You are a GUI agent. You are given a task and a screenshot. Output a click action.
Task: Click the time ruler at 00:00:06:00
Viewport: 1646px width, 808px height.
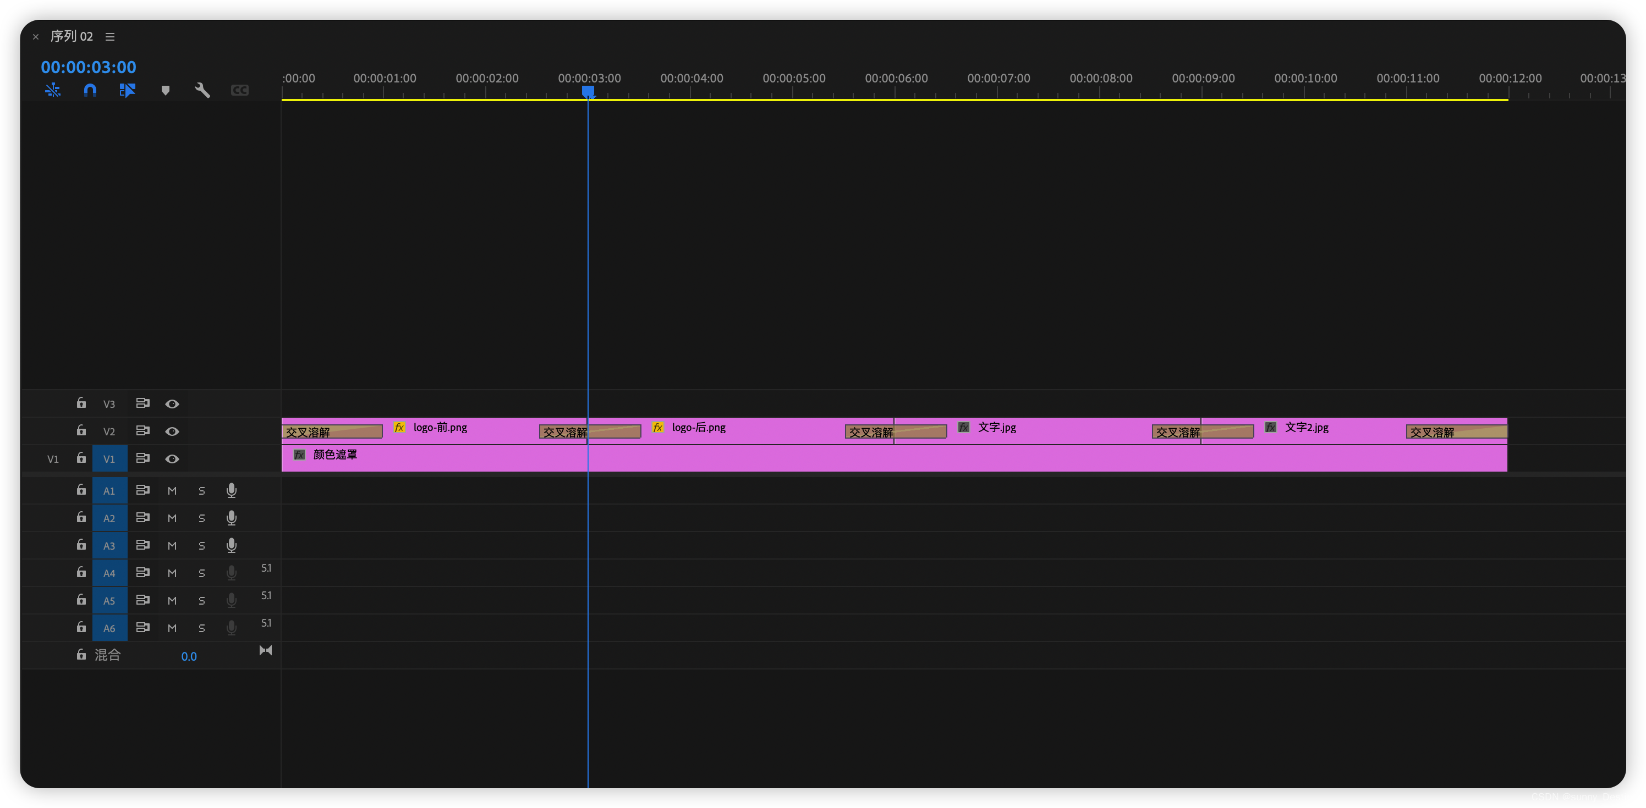click(896, 79)
